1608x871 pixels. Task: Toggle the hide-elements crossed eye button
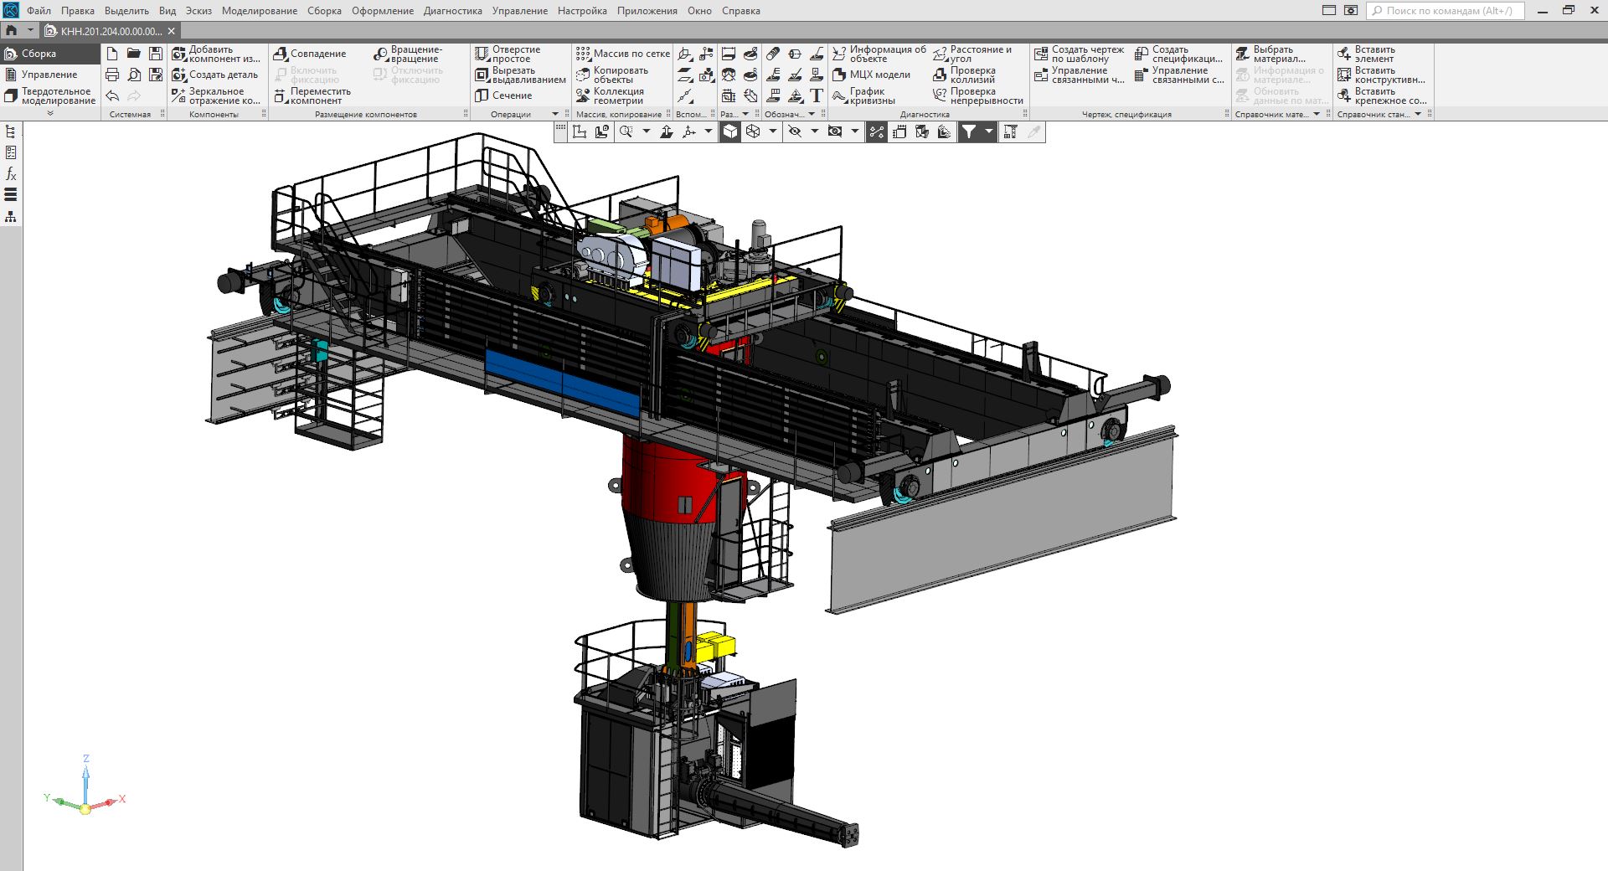pos(795,131)
